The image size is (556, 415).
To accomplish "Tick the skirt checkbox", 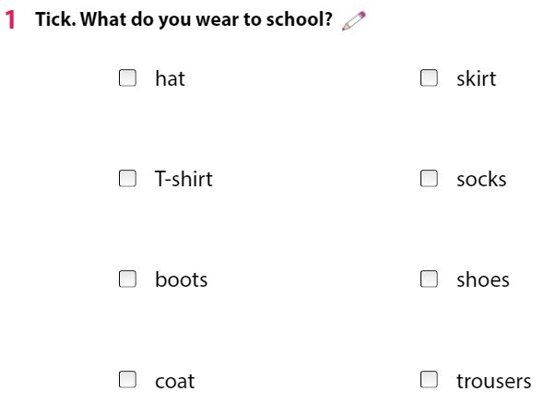I will click(429, 77).
